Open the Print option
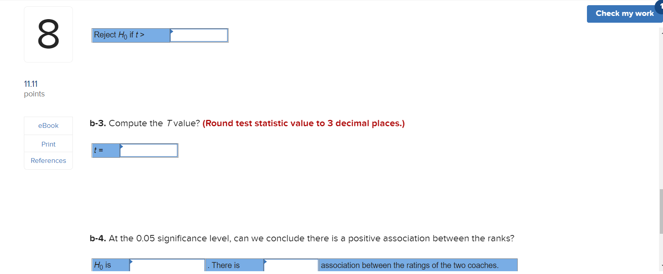 point(48,144)
